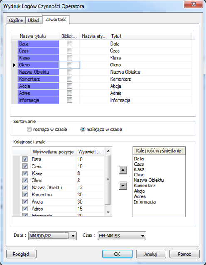Viewport: 206px width, 265px height.
Task: Select the Zawartość tab
Action: tap(56, 20)
